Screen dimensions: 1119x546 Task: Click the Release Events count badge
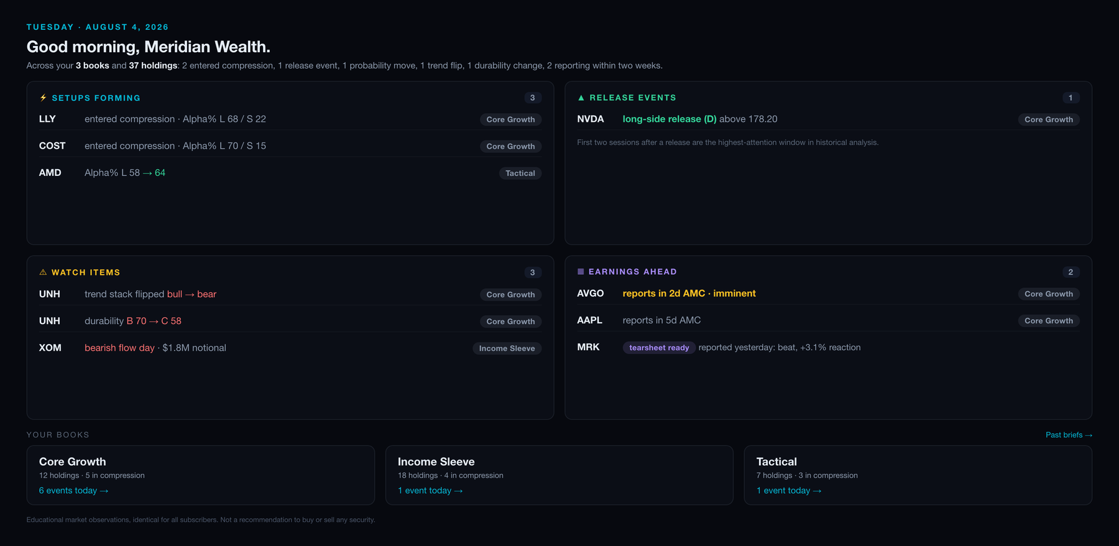pyautogui.click(x=1071, y=98)
